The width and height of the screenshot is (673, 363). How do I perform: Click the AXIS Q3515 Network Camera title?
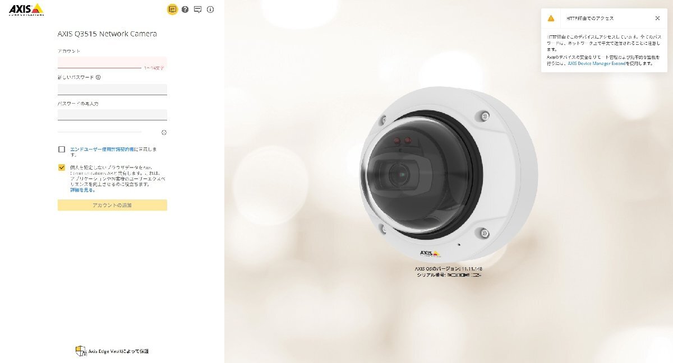tap(107, 34)
